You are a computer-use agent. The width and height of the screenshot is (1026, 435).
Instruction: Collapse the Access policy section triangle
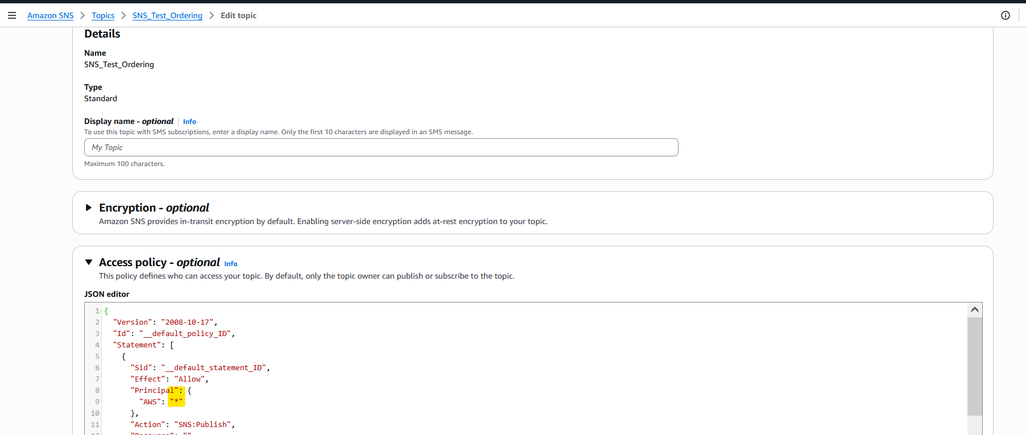[89, 262]
